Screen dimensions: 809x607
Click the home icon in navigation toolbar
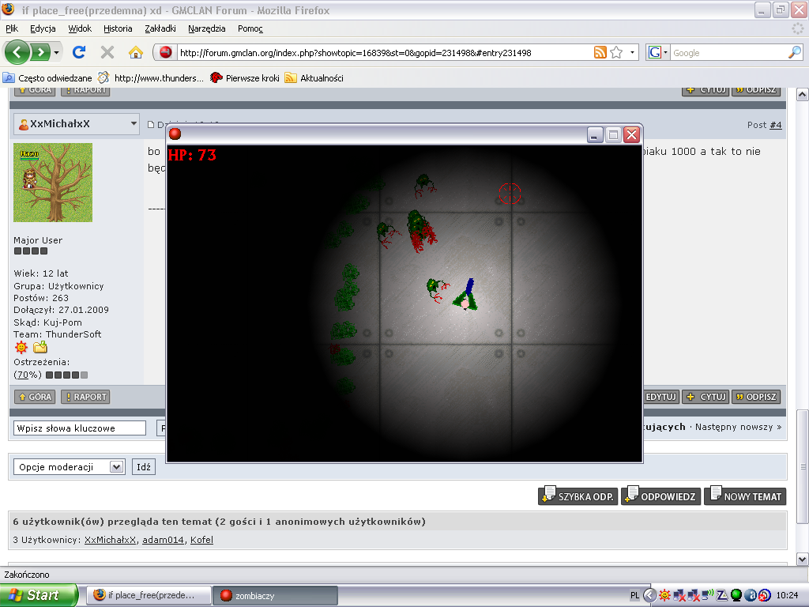(135, 52)
